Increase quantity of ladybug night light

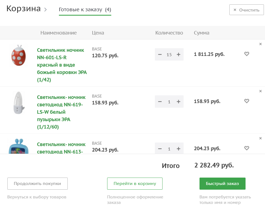coord(178,55)
